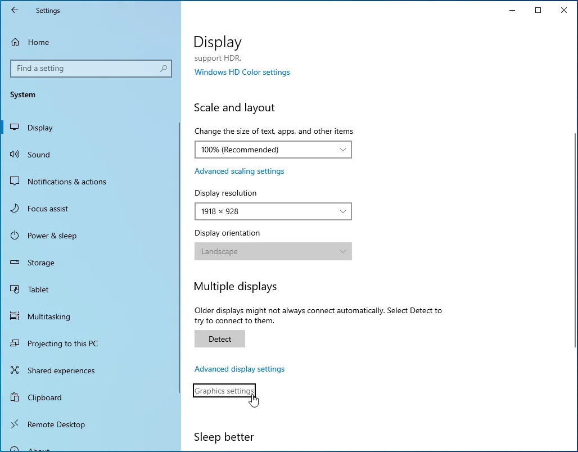Viewport: 578px width, 452px height.
Task: Click the Home house icon
Action: [x=15, y=42]
